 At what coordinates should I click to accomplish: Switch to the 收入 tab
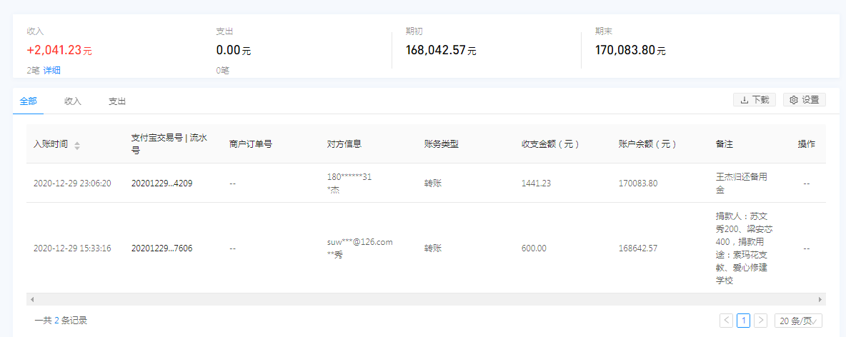[73, 101]
